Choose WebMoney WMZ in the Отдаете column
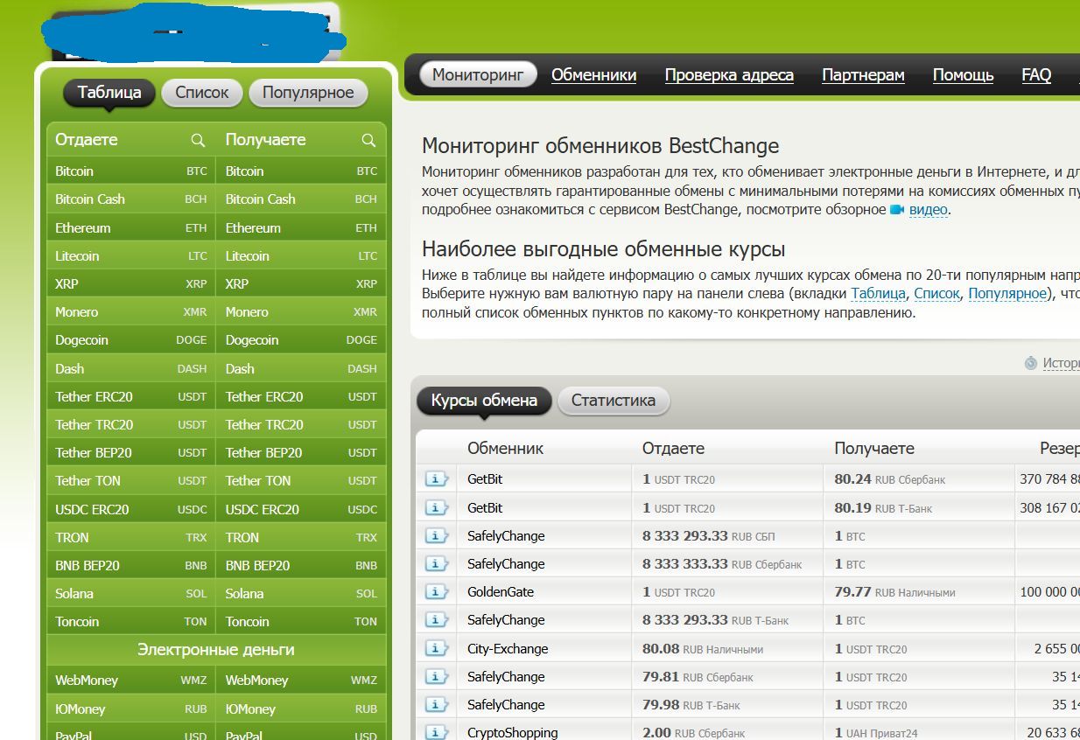 (131, 680)
